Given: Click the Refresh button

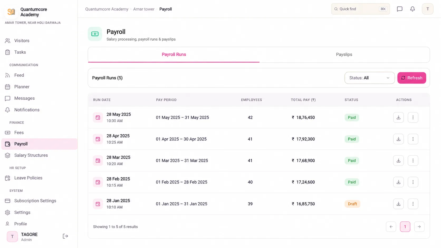Looking at the screenshot, I should (411, 78).
